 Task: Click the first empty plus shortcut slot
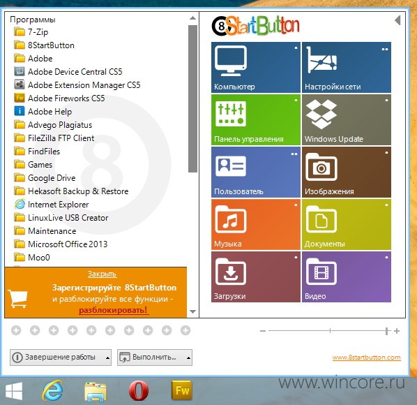(16, 330)
